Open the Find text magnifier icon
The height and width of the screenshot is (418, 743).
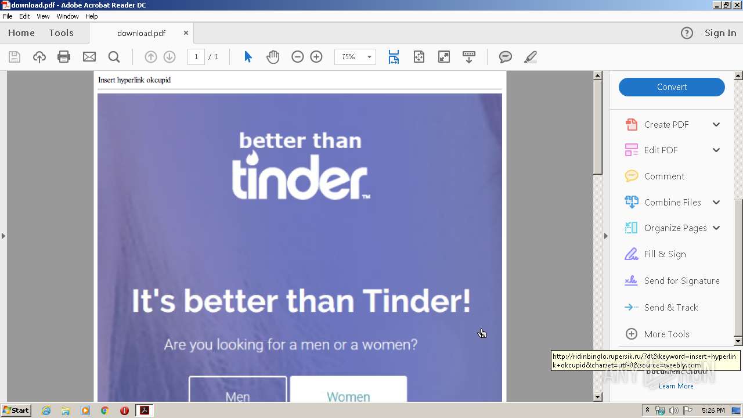click(114, 57)
